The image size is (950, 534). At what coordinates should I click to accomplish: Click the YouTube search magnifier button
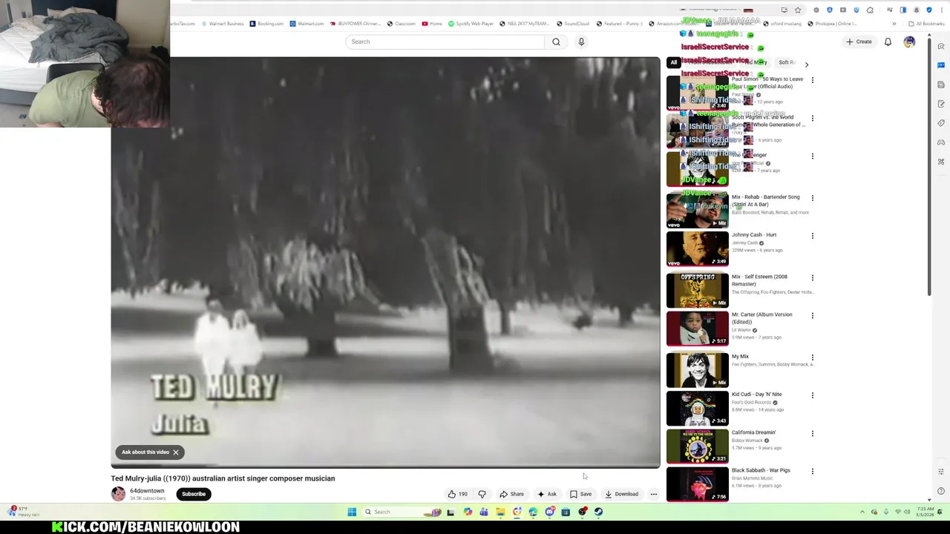(x=556, y=42)
